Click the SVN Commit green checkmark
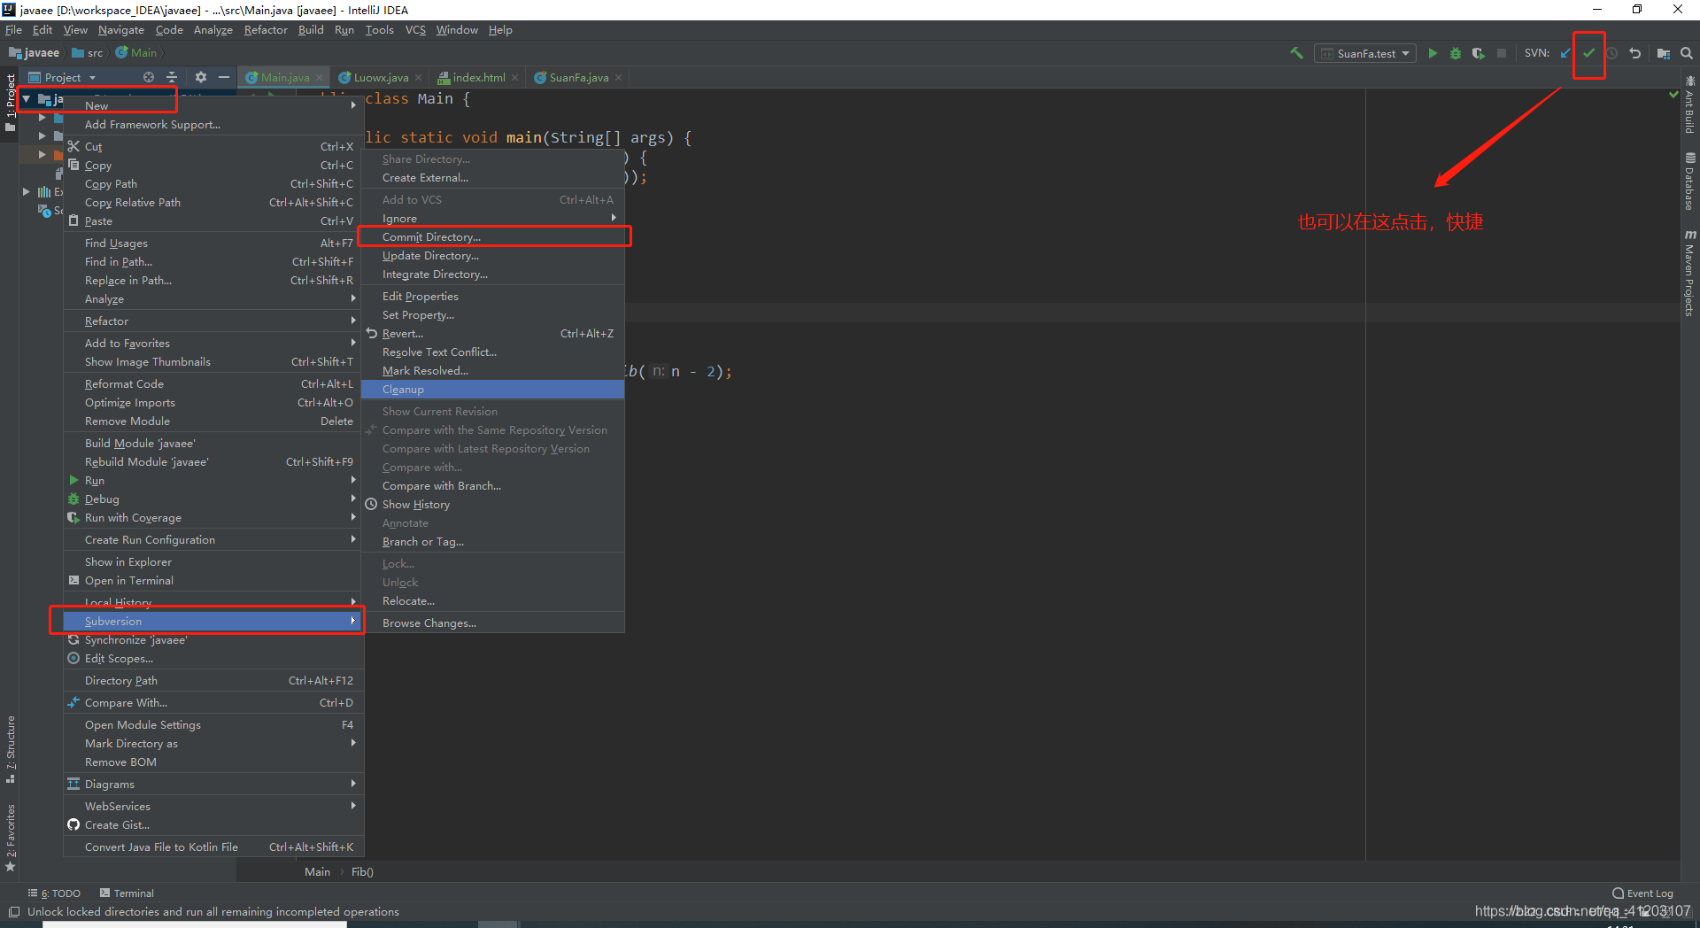The height and width of the screenshot is (928, 1700). pyautogui.click(x=1589, y=53)
